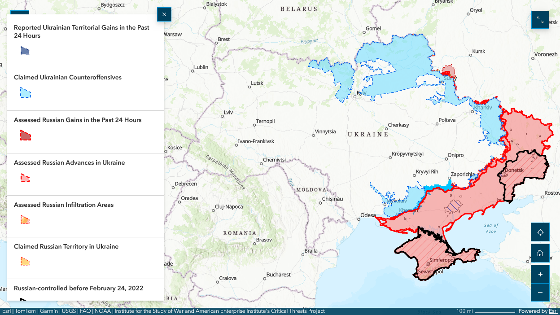Click 'Claimed Russian Territory in Ukraine' heading
Image resolution: width=560 pixels, height=315 pixels.
pos(66,246)
